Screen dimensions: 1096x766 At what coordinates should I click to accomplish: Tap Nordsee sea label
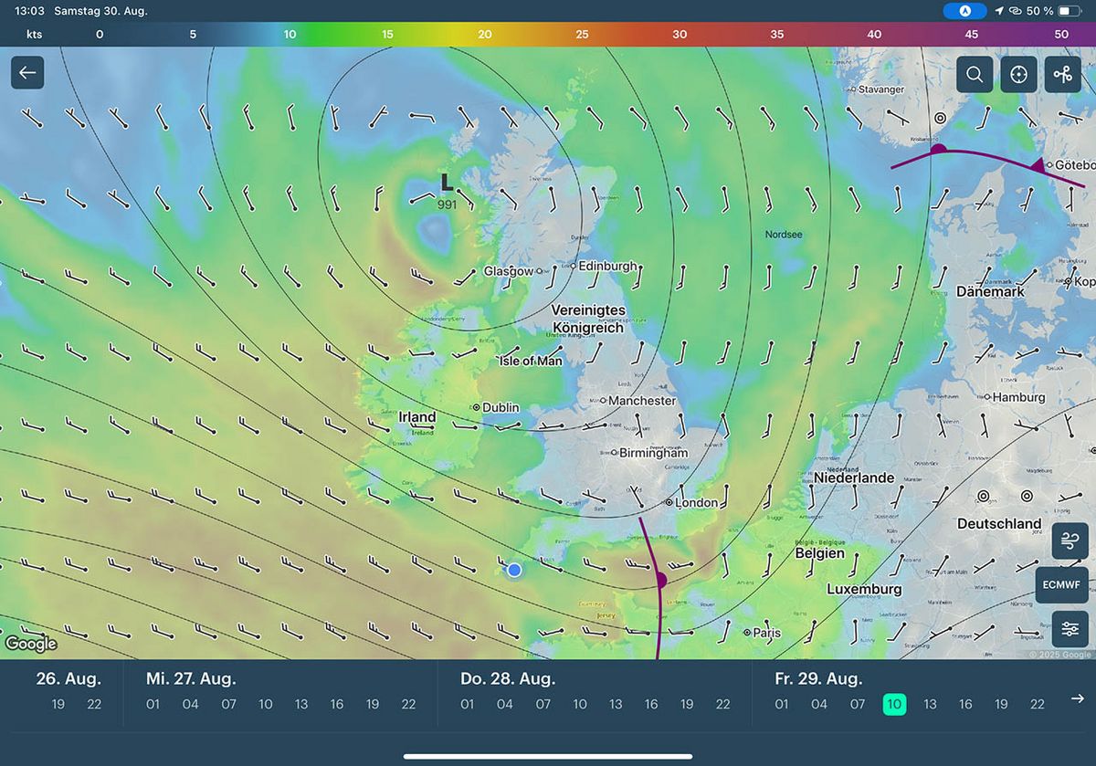[x=784, y=235]
